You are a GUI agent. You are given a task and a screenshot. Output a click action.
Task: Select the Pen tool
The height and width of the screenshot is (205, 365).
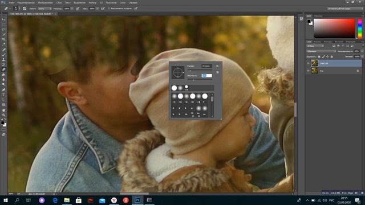pyautogui.click(x=3, y=90)
